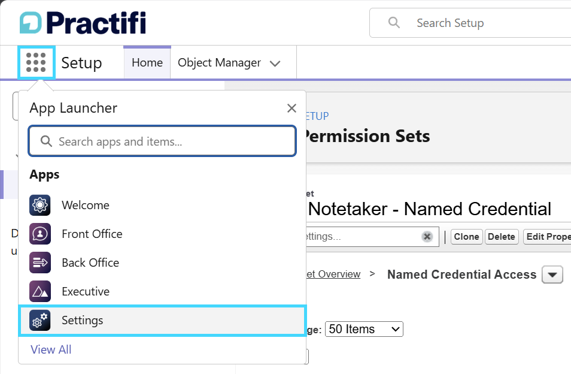Screen dimensions: 571x374
Task: Expand the Object Manager chevron menu
Action: (x=275, y=64)
